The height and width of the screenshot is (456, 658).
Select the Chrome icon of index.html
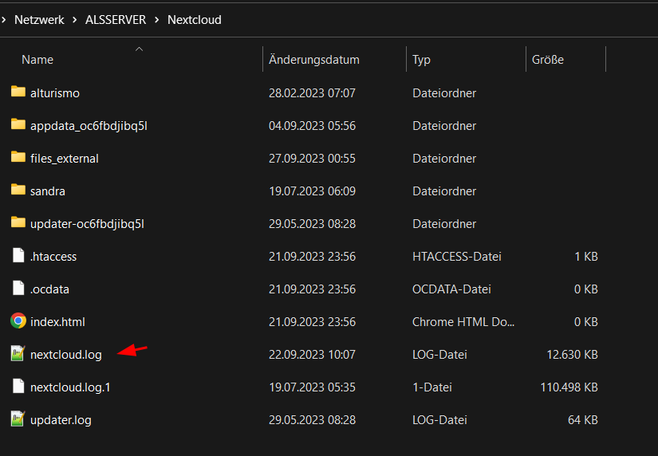[x=18, y=321]
